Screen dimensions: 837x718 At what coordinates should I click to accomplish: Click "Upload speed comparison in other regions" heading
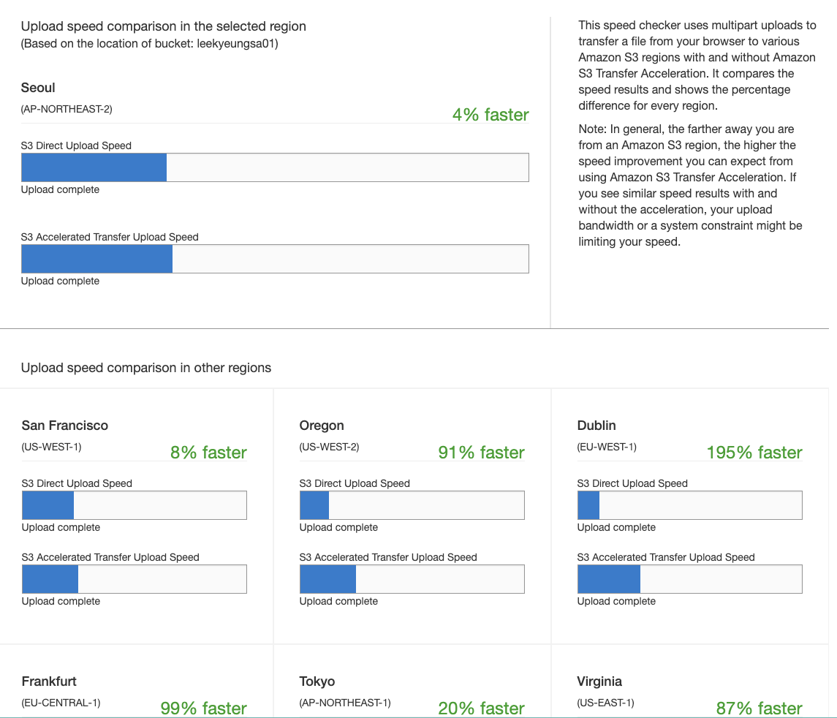(x=146, y=368)
